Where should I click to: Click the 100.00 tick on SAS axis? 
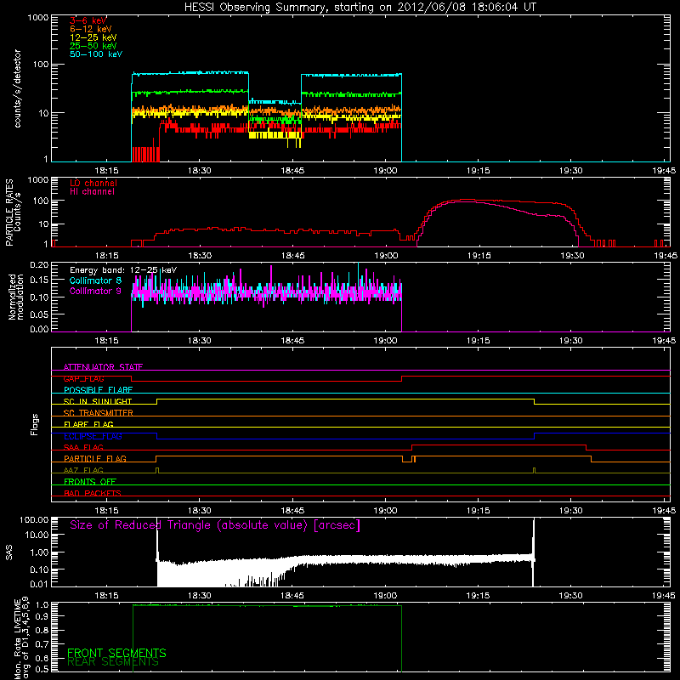click(x=34, y=519)
